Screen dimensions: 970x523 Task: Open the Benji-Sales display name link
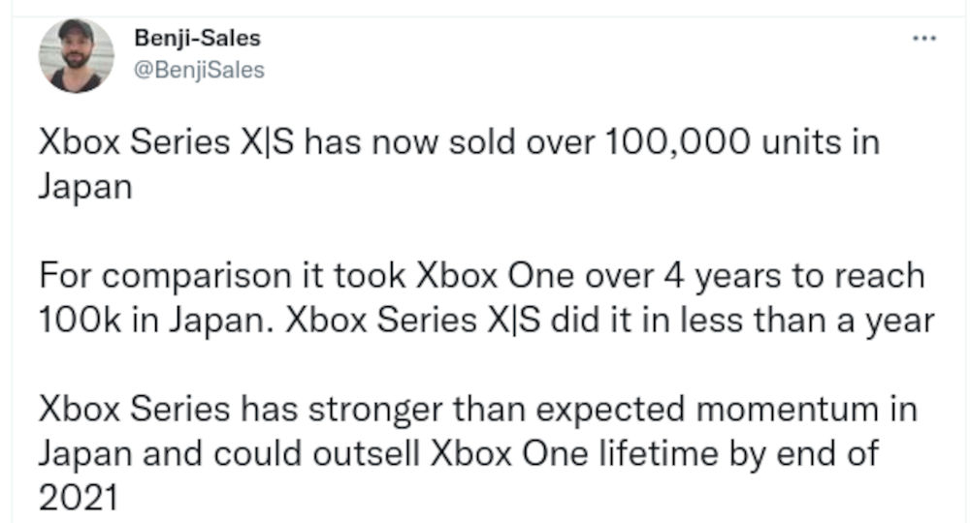tap(199, 39)
